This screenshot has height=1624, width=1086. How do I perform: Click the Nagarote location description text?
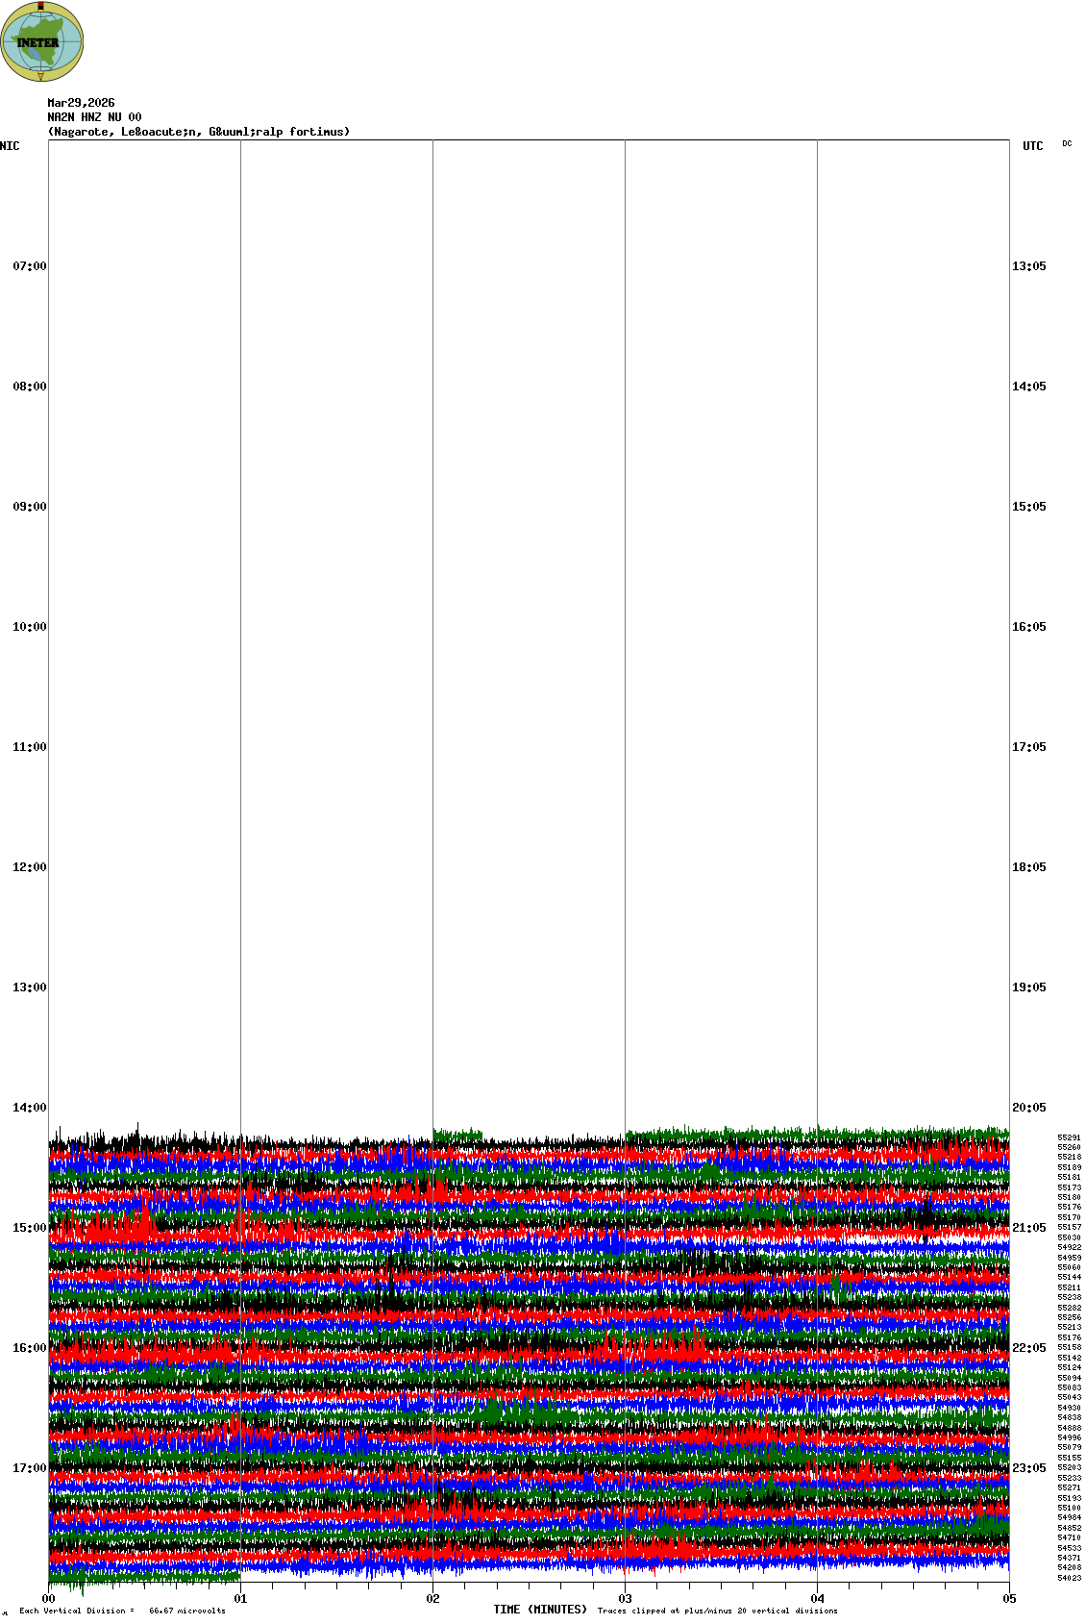198,132
